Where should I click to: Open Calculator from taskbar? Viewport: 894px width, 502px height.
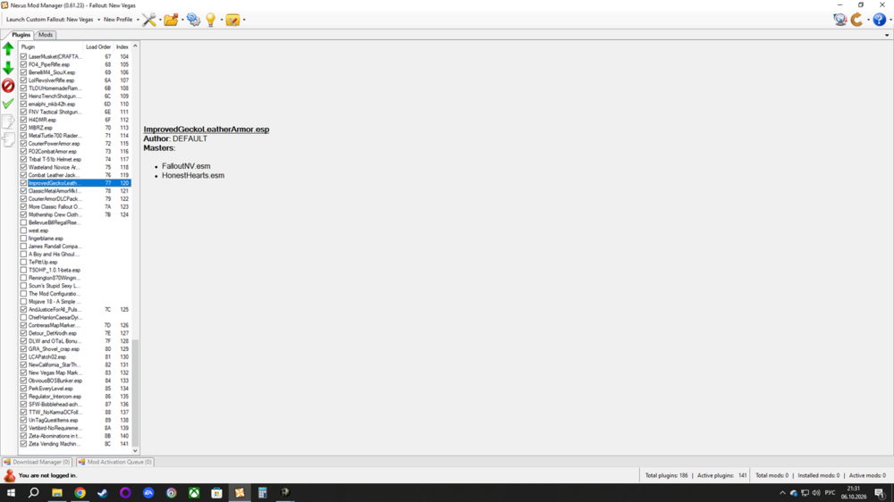point(262,493)
